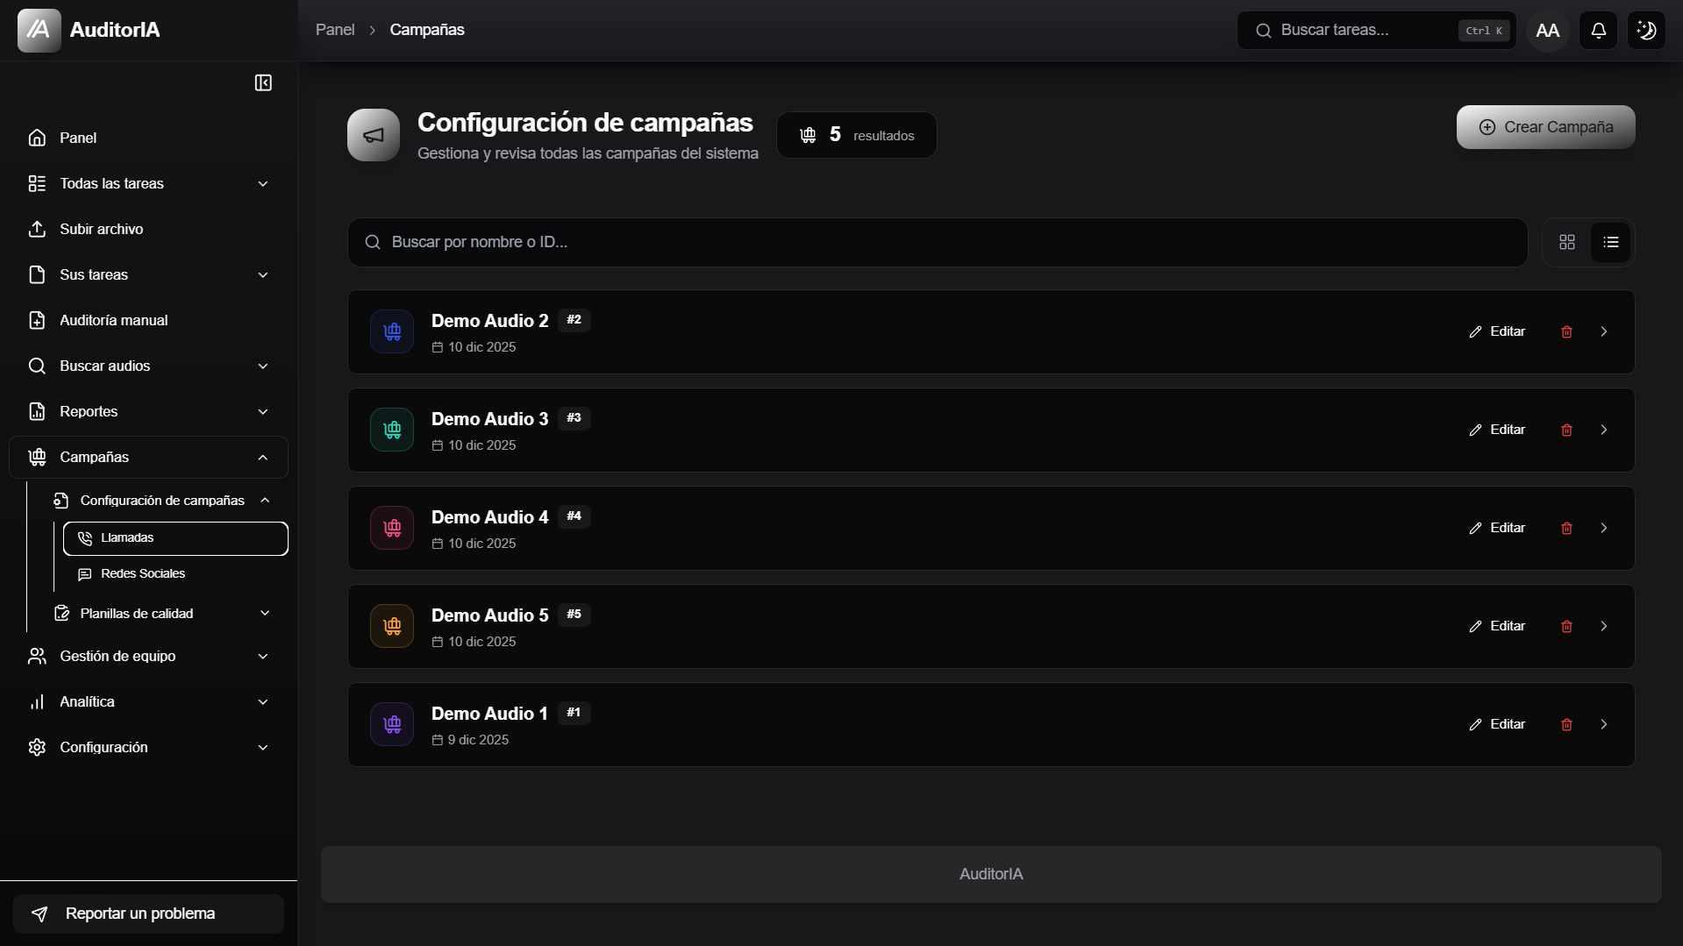Image resolution: width=1683 pixels, height=946 pixels.
Task: Open Demo Audio 3 details chevron
Action: (1604, 430)
